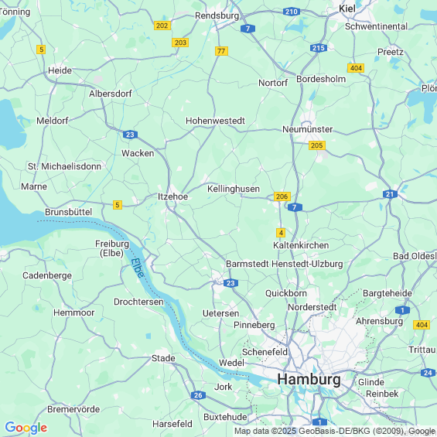The height and width of the screenshot is (437, 437).
Task: Click the yellow 205 road shield
Action: (317, 145)
